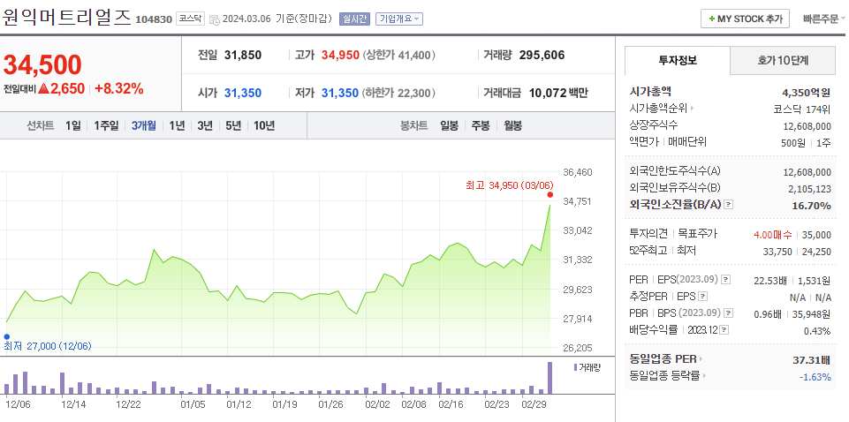
Task: Click the 상한가 41,400 label
Action: coord(399,56)
